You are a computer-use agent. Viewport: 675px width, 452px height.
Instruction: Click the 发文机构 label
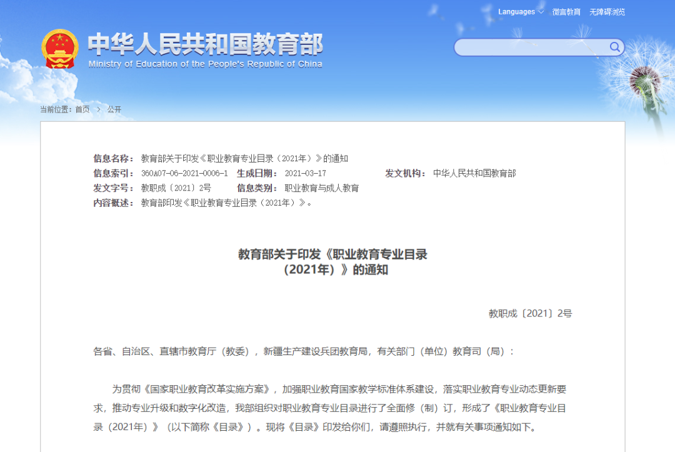(x=406, y=173)
